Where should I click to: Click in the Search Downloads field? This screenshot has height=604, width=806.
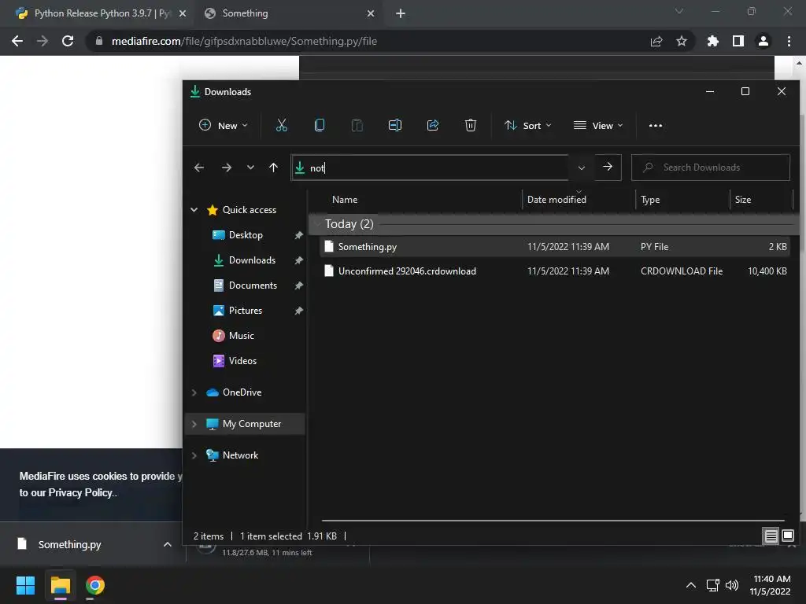(711, 168)
